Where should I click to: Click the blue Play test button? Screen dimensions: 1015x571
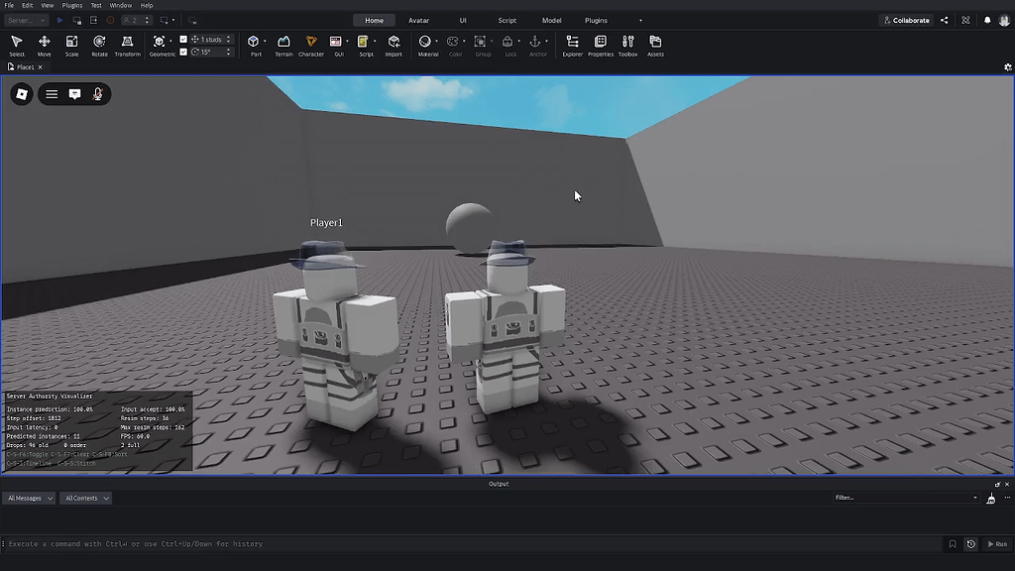point(59,20)
